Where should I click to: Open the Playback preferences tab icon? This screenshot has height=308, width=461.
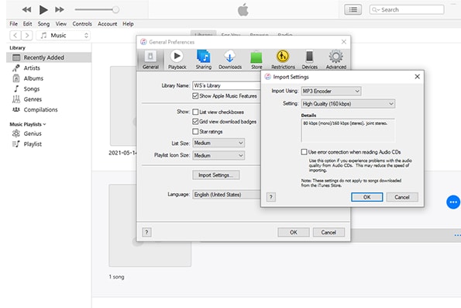coord(177,56)
